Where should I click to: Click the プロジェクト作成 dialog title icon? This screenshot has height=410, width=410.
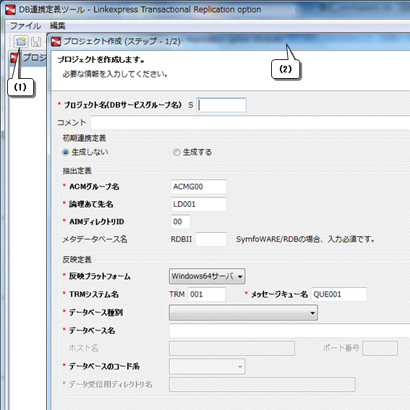tap(56, 41)
